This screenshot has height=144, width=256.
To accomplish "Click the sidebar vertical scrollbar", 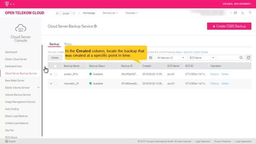I will point(42,91).
